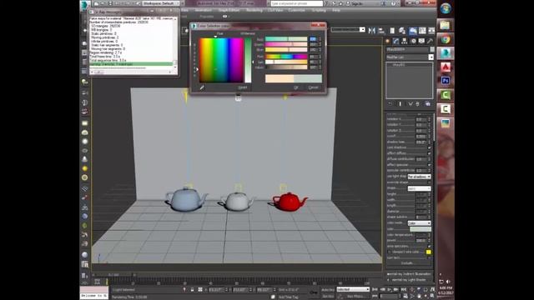The width and height of the screenshot is (534, 300).
Task: Click the object name field in Modify panel
Action: tap(407, 49)
